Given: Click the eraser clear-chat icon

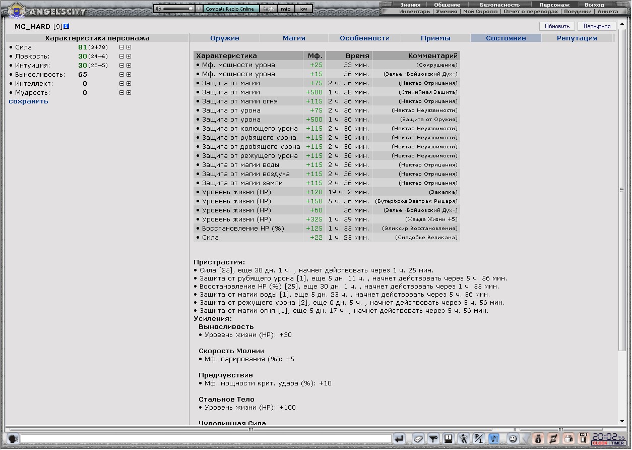Looking at the screenshot, I should click(x=418, y=438).
